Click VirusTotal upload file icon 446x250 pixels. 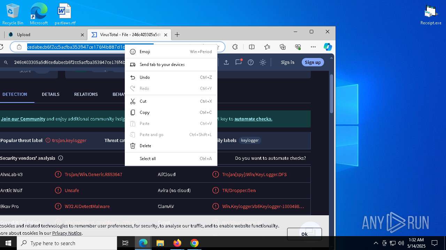pyautogui.click(x=226, y=62)
